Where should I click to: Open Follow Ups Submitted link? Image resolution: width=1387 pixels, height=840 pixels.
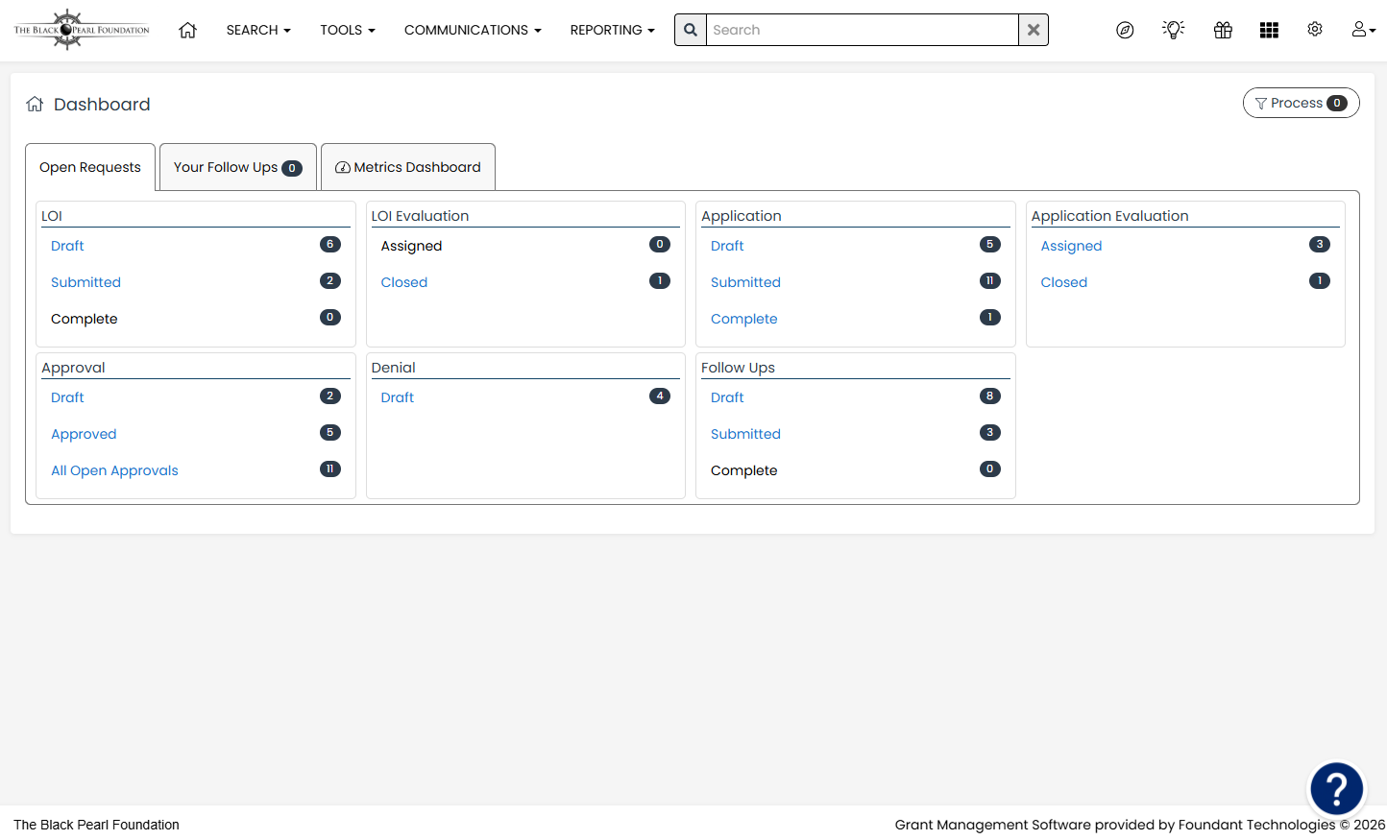coord(745,434)
